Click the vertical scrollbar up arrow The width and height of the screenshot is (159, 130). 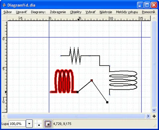coord(154,18)
